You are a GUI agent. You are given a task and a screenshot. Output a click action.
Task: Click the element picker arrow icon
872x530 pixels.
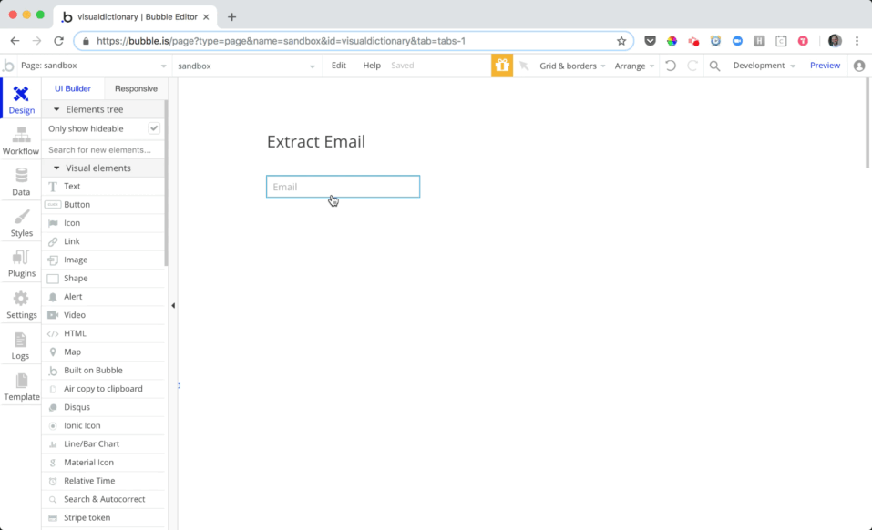524,66
